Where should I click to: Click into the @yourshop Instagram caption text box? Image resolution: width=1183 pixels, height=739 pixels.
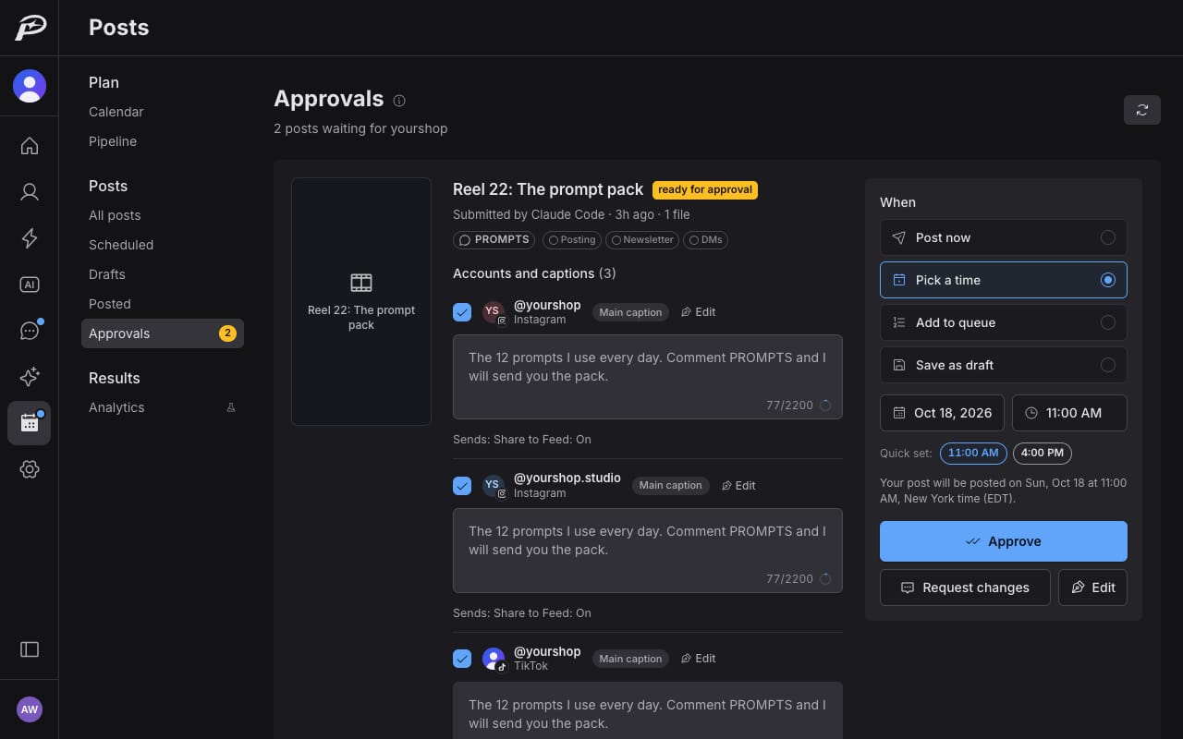click(648, 377)
